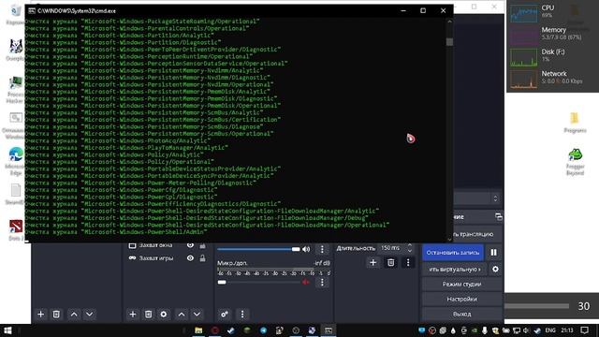Image resolution: width=599 pixels, height=337 pixels.
Task: Open Process Hacker desktop shortcut
Action: click(x=16, y=90)
